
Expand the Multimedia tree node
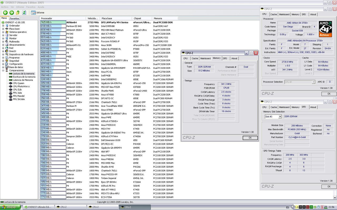(x=3, y=41)
